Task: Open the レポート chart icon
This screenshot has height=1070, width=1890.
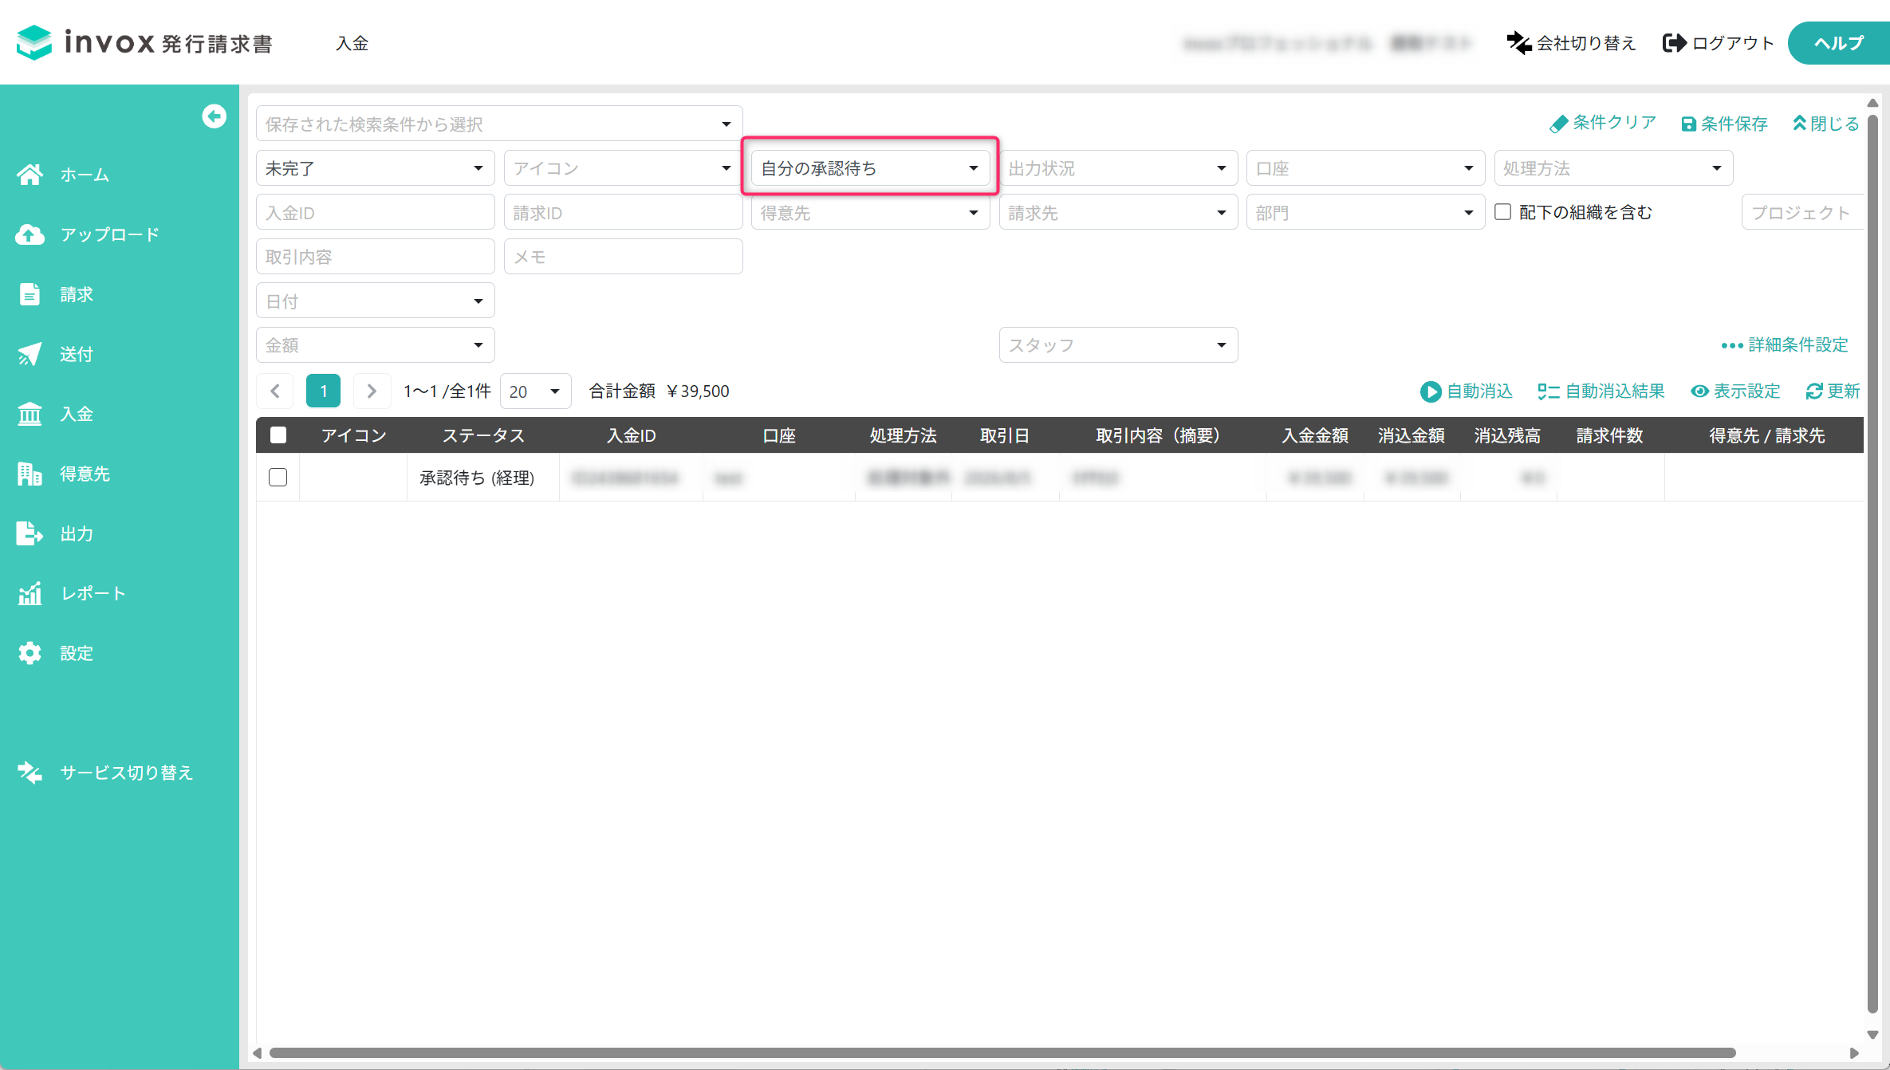Action: pyautogui.click(x=30, y=593)
